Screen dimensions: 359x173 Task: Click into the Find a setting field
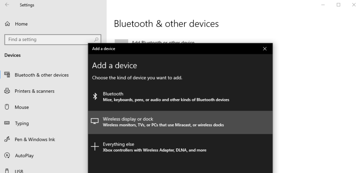click(53, 40)
